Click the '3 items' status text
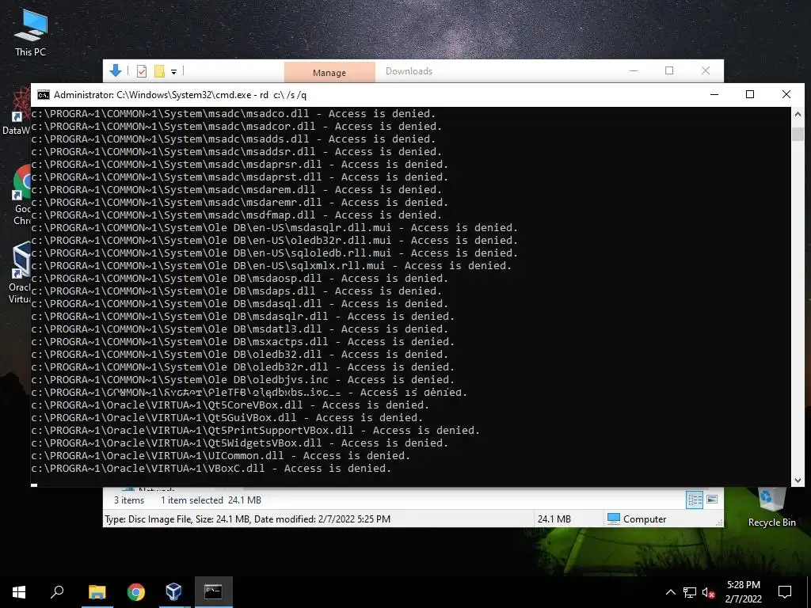This screenshot has width=811, height=608. click(129, 500)
